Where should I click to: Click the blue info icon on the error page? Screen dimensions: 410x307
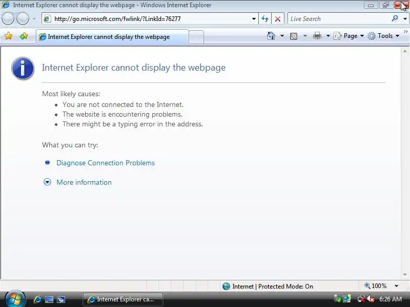23,68
